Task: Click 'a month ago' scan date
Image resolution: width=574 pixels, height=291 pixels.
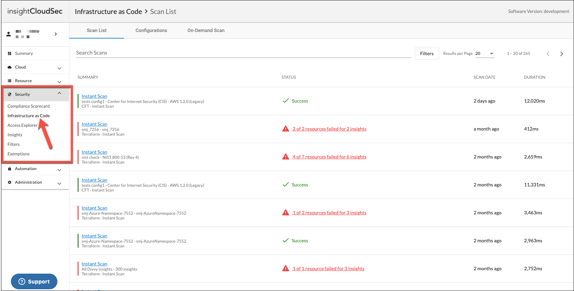Action: coord(486,129)
